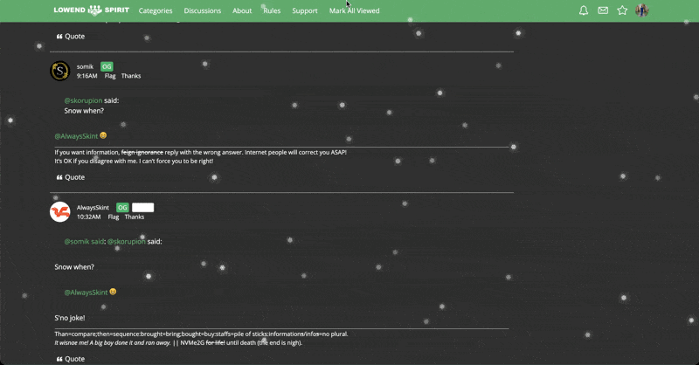Click Mark All Viewed
Screen dimensions: 699x365
pos(354,11)
